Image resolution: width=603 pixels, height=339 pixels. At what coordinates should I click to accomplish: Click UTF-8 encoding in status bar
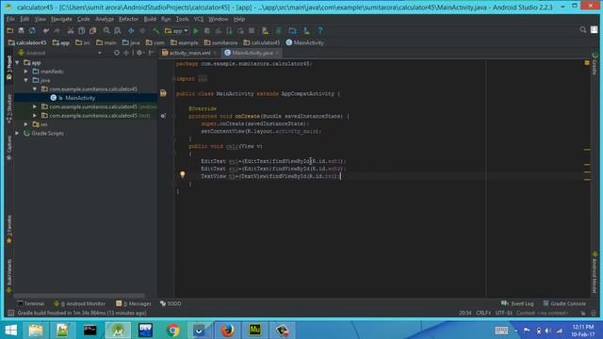pos(504,313)
